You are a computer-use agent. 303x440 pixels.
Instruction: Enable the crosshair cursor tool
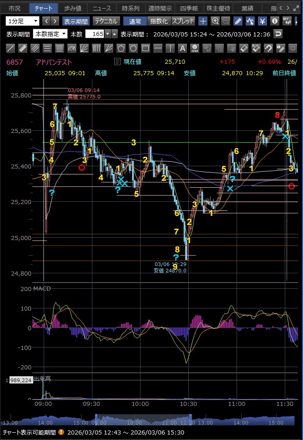(x=203, y=21)
